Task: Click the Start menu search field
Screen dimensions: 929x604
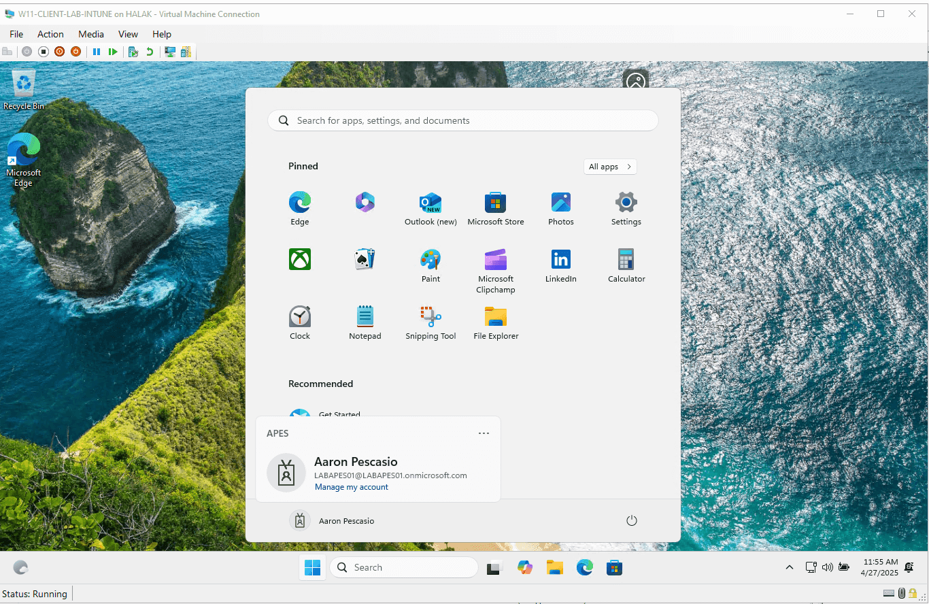Action: [462, 120]
